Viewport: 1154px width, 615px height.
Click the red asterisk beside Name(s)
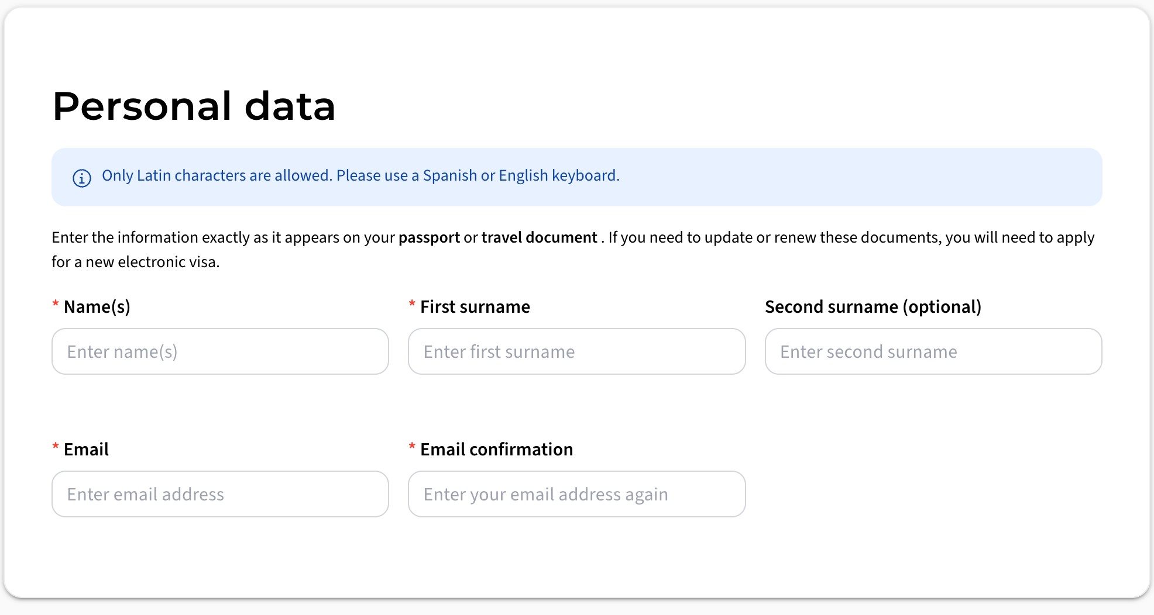click(56, 305)
